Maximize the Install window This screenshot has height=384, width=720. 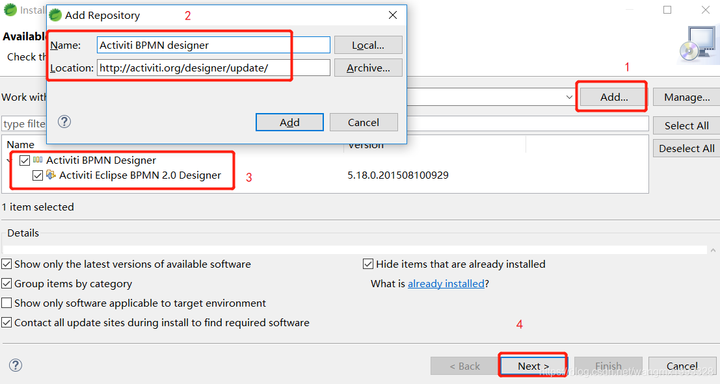click(667, 10)
